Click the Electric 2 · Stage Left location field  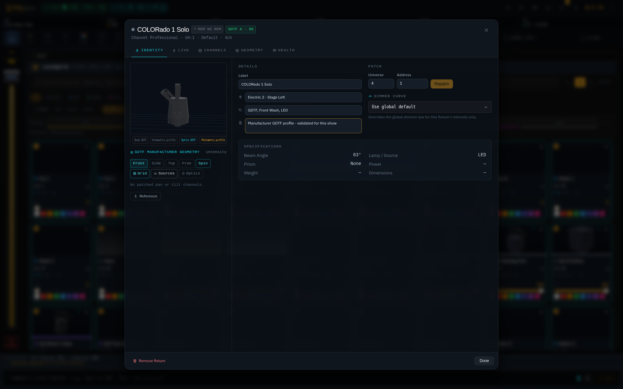click(x=303, y=97)
